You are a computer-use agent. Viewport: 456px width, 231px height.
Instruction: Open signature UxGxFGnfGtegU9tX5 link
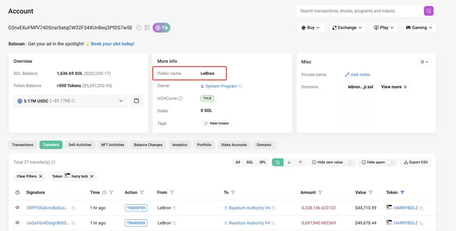pos(48,223)
